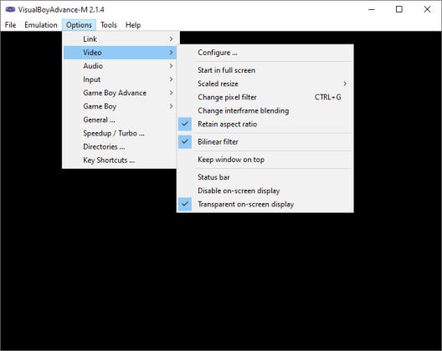The image size is (442, 351).
Task: Open the Emulation menu
Action: coord(41,25)
